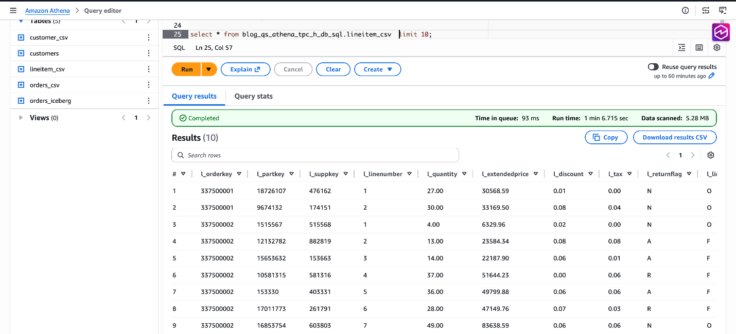Click Download results CSV button
Screen dimensions: 736x334
674,137
